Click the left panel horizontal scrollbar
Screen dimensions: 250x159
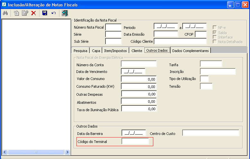pyautogui.click(x=36, y=152)
